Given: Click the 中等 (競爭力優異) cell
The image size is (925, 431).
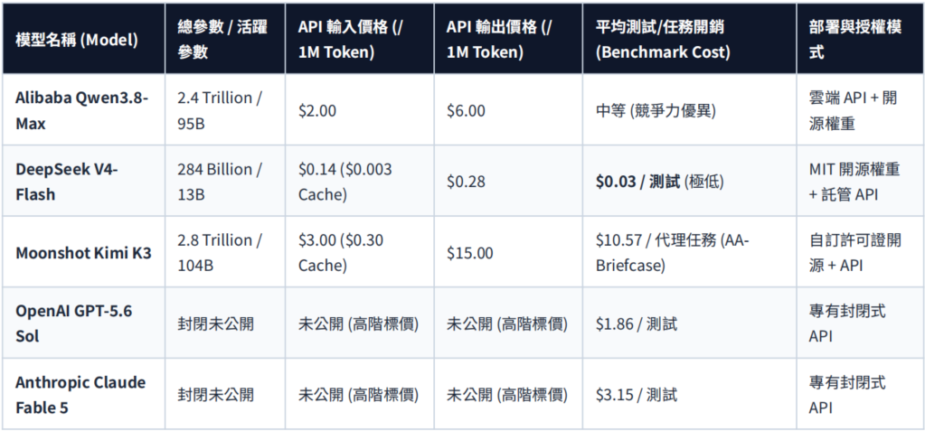Looking at the screenshot, I should (690, 109).
